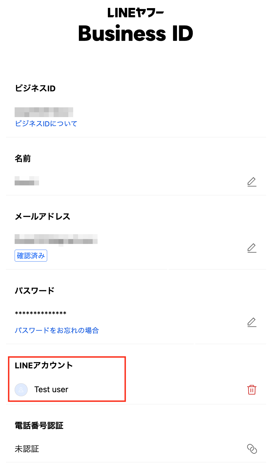Click the パスワード section heading
The height and width of the screenshot is (470, 271).
click(35, 291)
